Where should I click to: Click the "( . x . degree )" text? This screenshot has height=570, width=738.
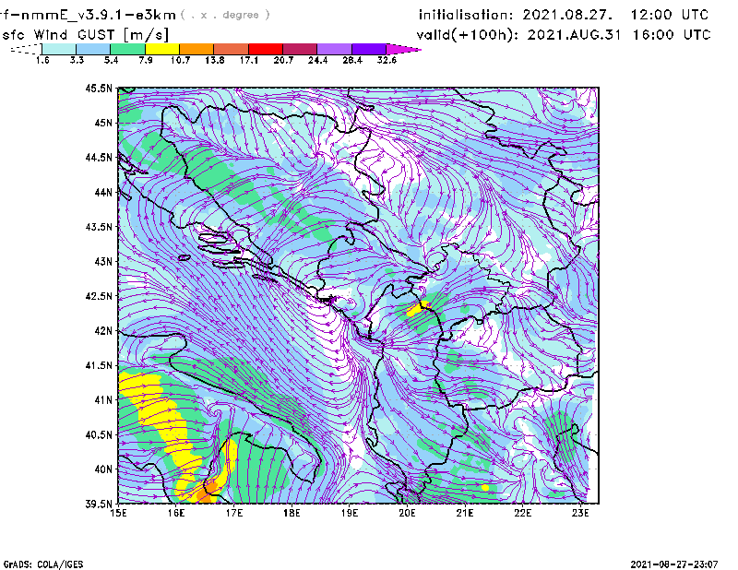pyautogui.click(x=225, y=15)
